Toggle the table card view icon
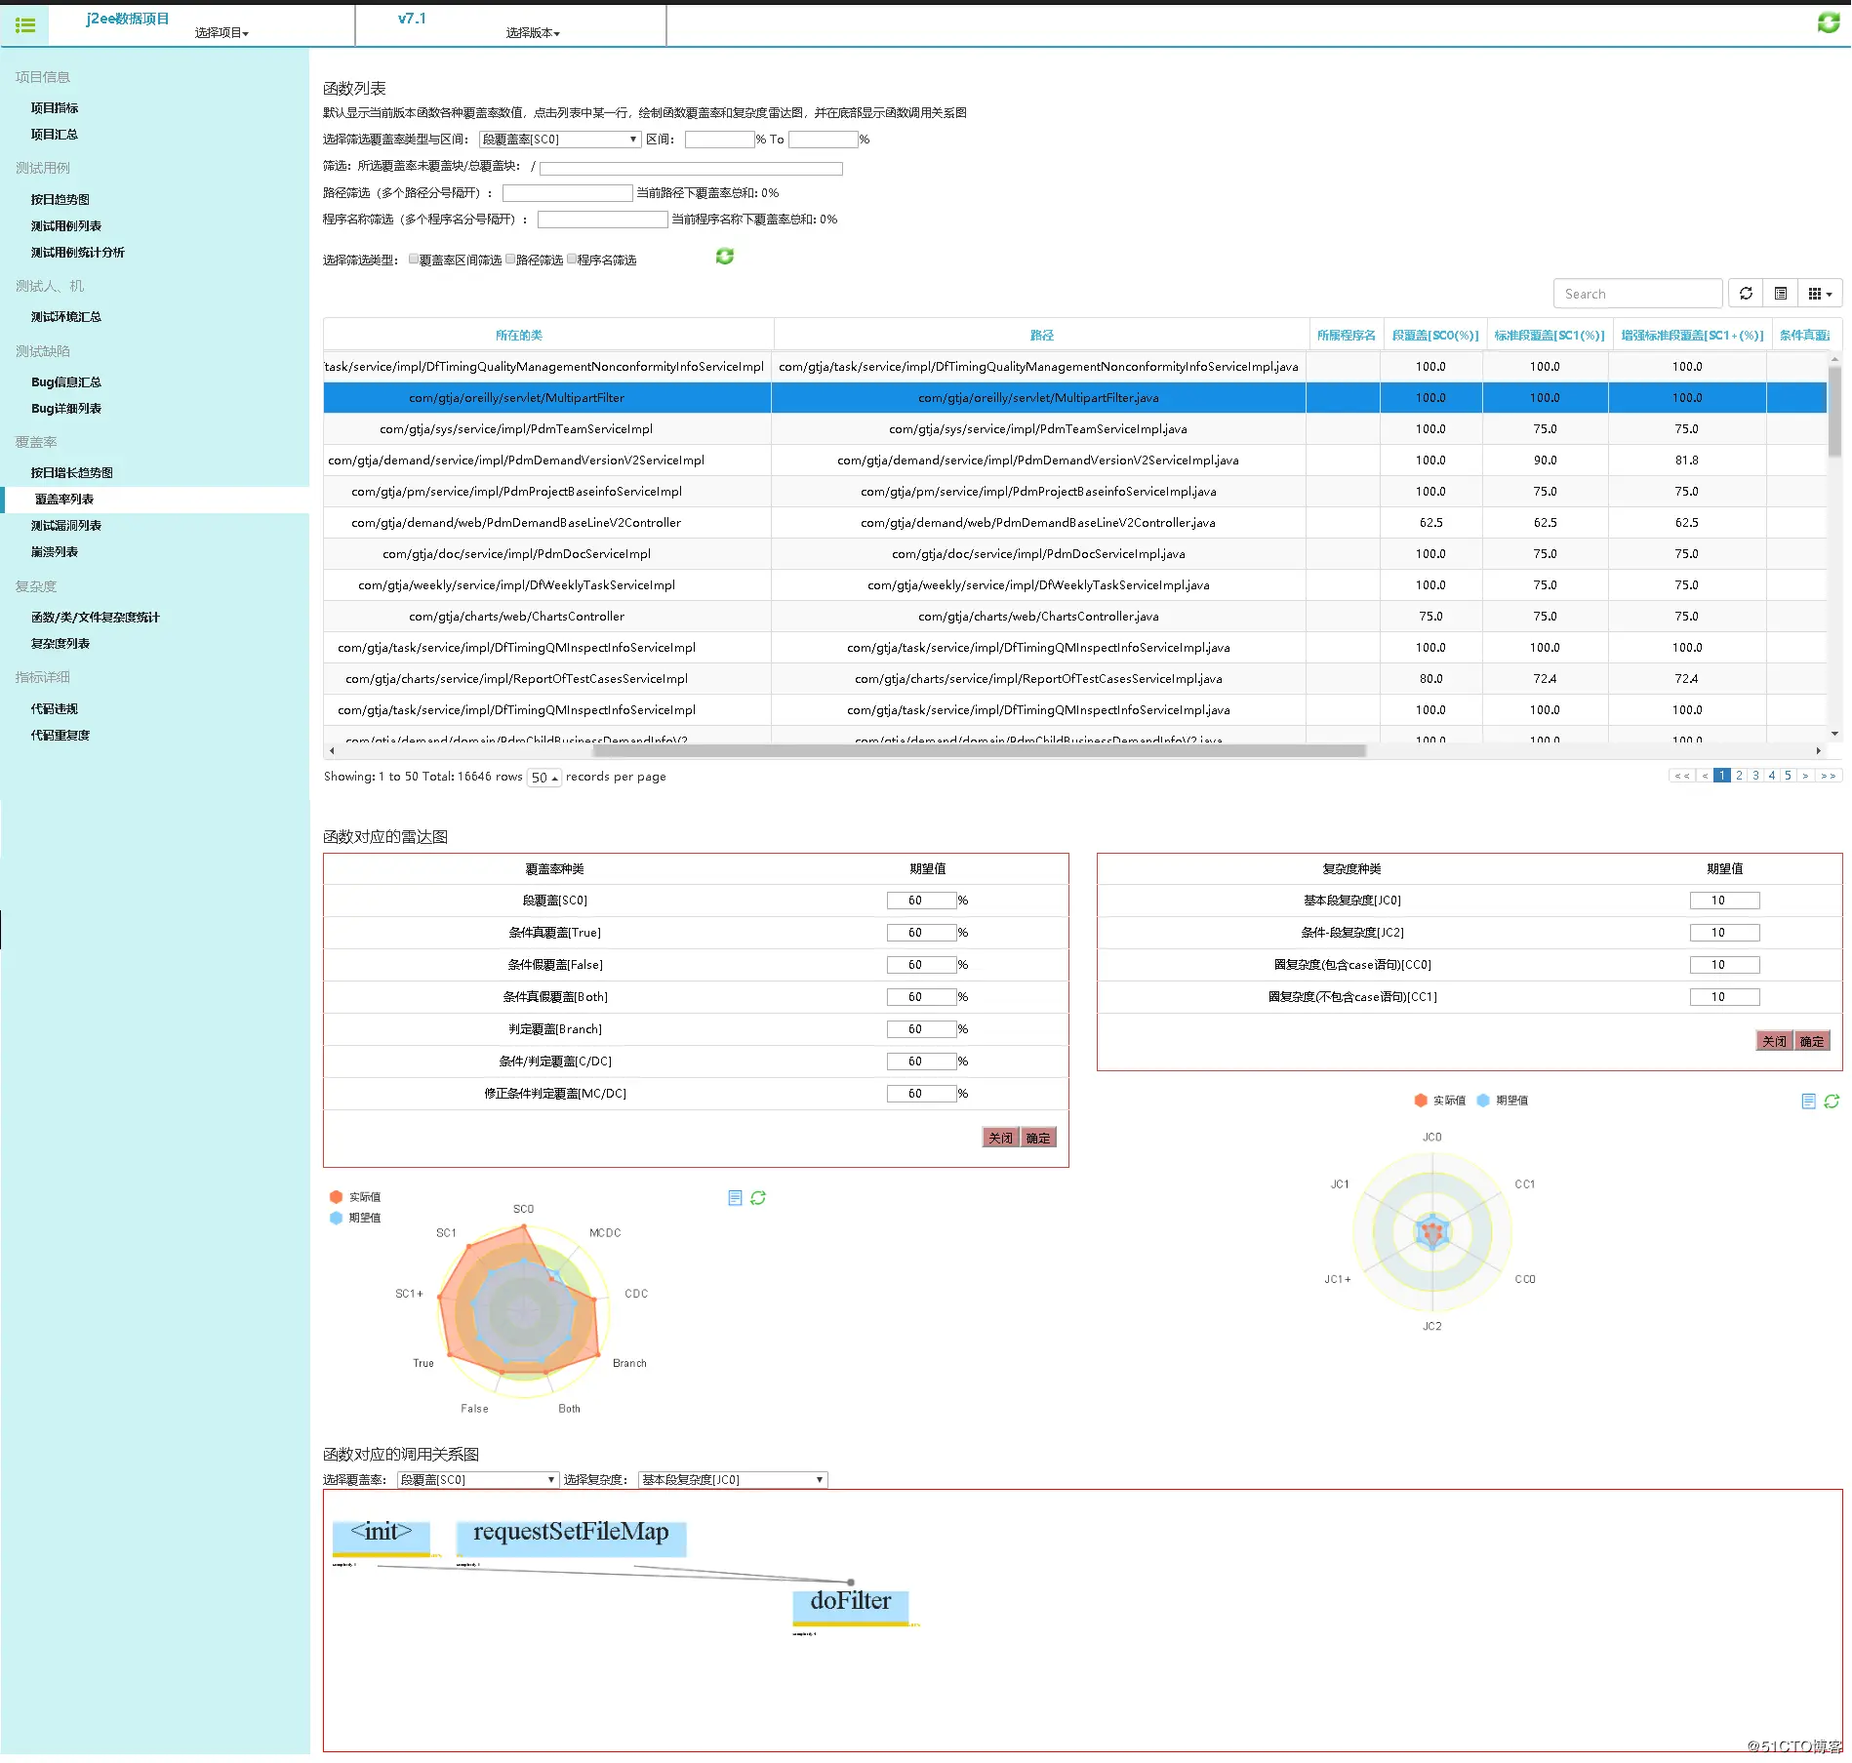Screen dimensions: 1852x1763 pyautogui.click(x=1780, y=294)
